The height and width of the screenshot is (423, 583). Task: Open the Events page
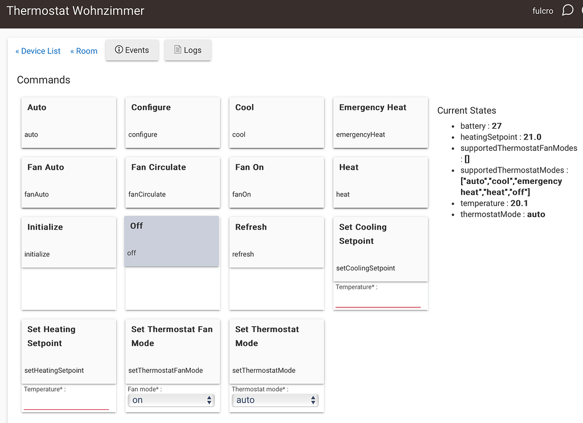pyautogui.click(x=132, y=50)
